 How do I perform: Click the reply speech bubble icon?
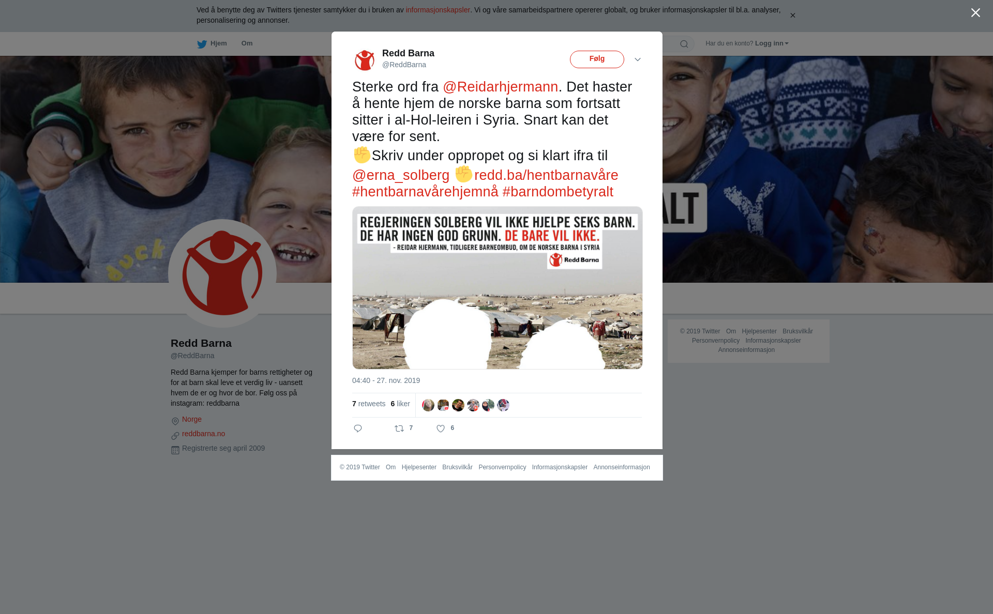tap(358, 428)
